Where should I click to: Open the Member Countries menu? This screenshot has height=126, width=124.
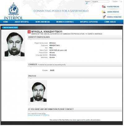pyautogui.click(x=65, y=22)
